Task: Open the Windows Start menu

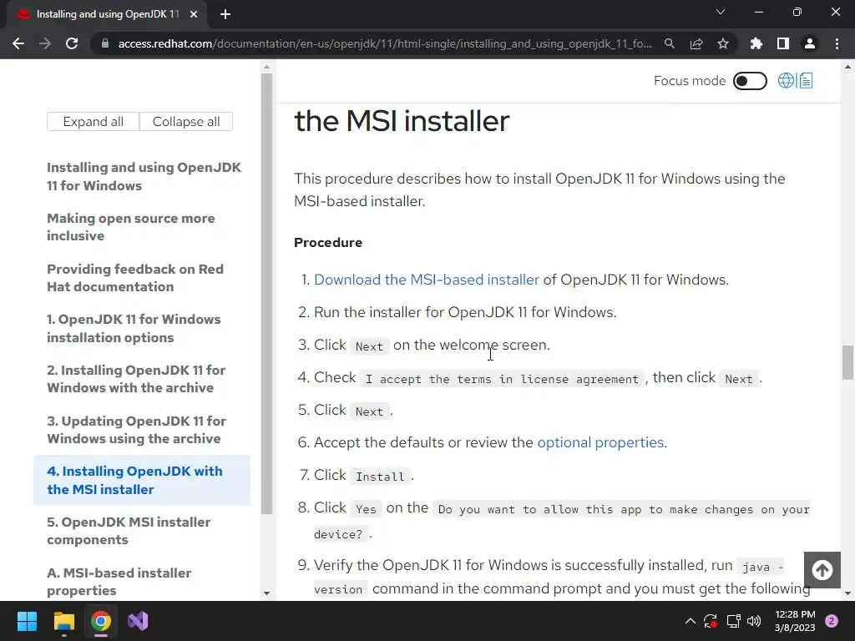Action: [27, 621]
